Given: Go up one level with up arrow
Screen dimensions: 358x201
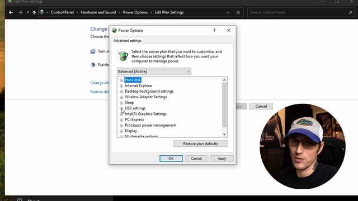Looking at the screenshot, I should (34, 12).
